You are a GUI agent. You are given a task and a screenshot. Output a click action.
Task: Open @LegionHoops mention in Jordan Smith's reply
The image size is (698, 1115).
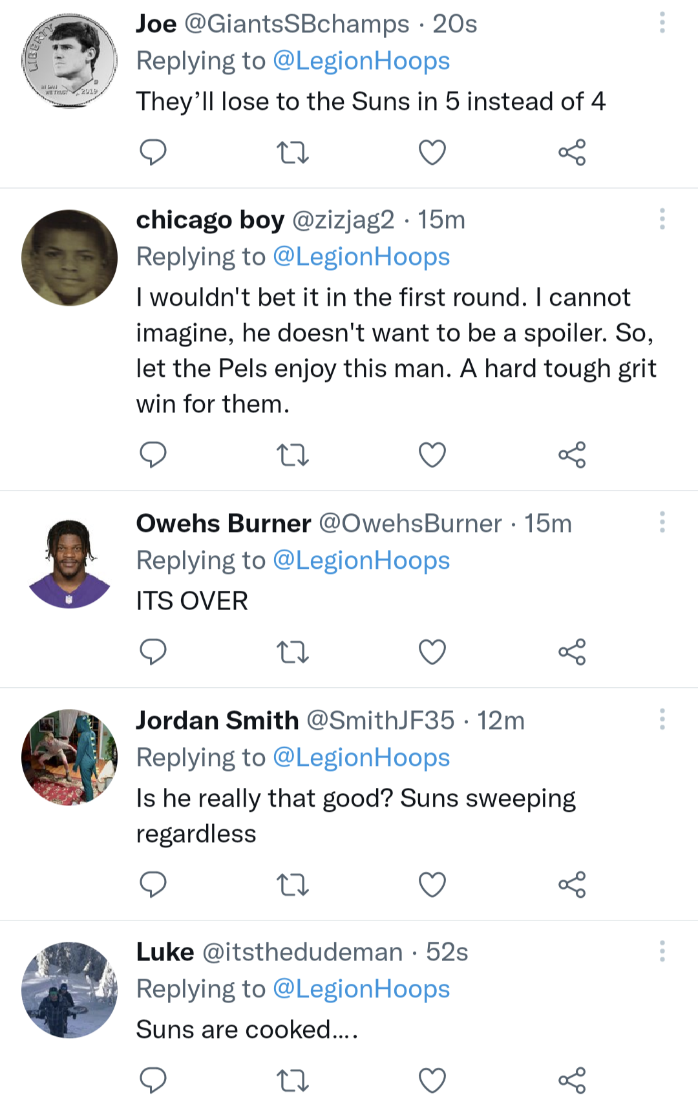(361, 758)
